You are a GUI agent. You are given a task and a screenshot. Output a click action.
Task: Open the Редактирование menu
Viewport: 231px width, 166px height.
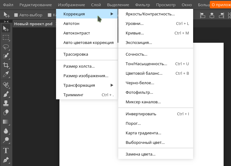(36, 5)
